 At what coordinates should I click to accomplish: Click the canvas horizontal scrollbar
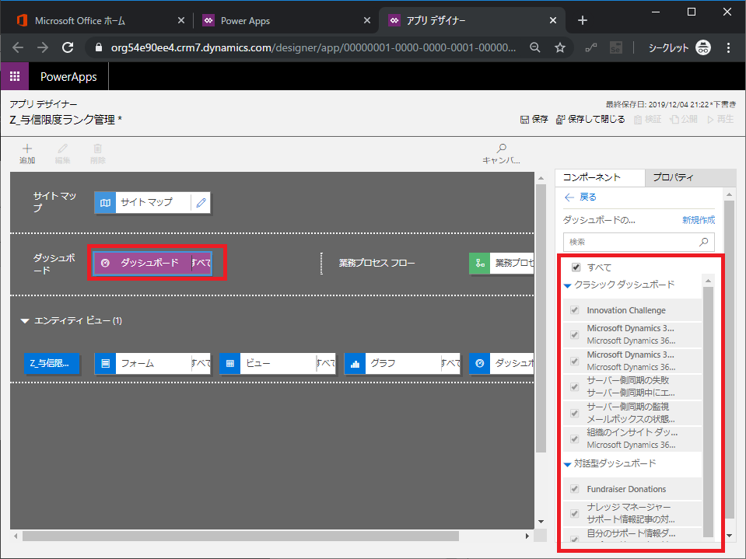click(240, 536)
